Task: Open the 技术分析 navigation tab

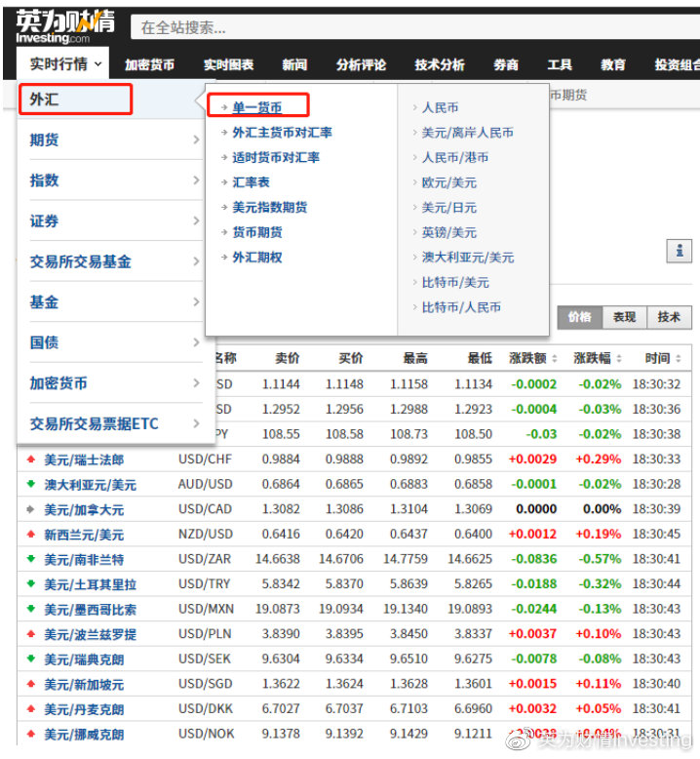Action: pyautogui.click(x=440, y=64)
